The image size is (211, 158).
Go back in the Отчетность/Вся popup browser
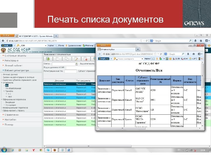[100, 54]
